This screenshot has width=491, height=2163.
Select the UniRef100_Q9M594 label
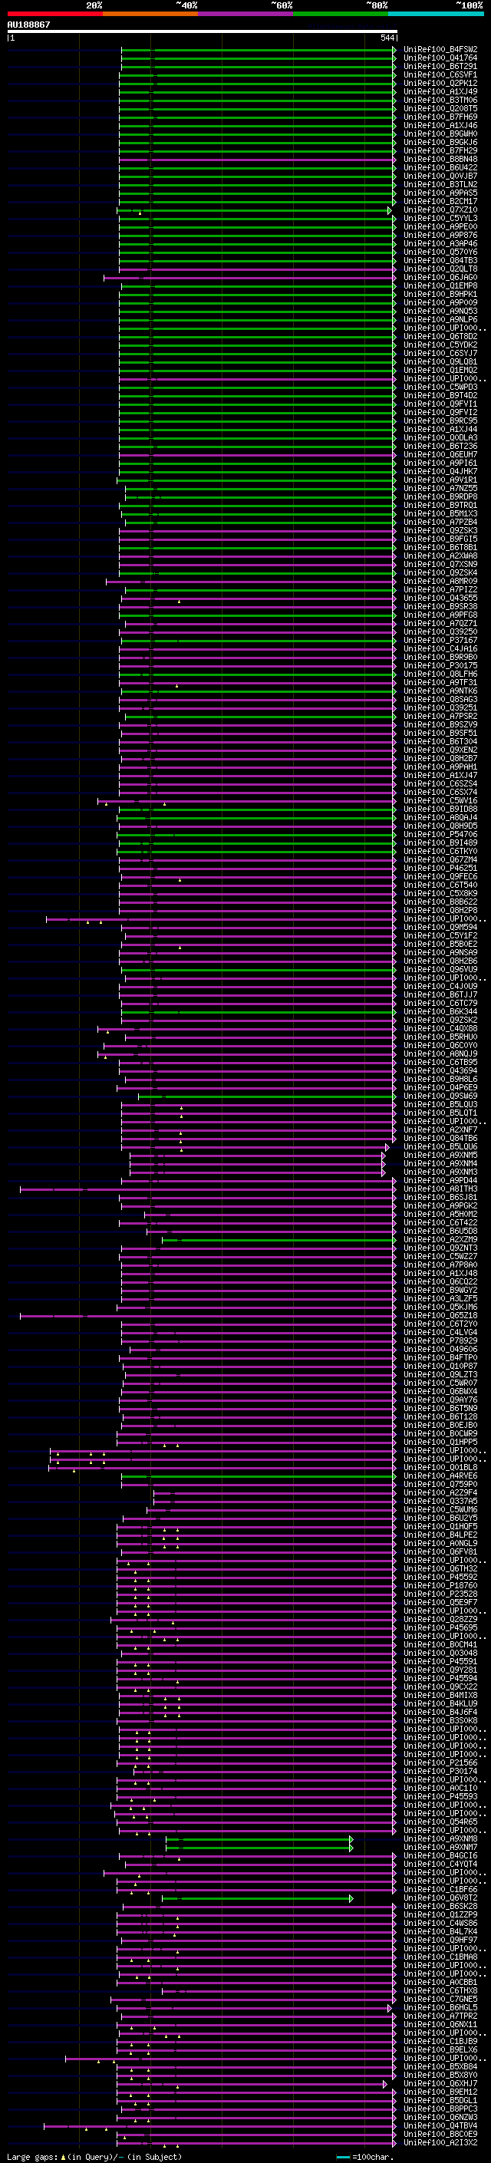pyautogui.click(x=440, y=928)
